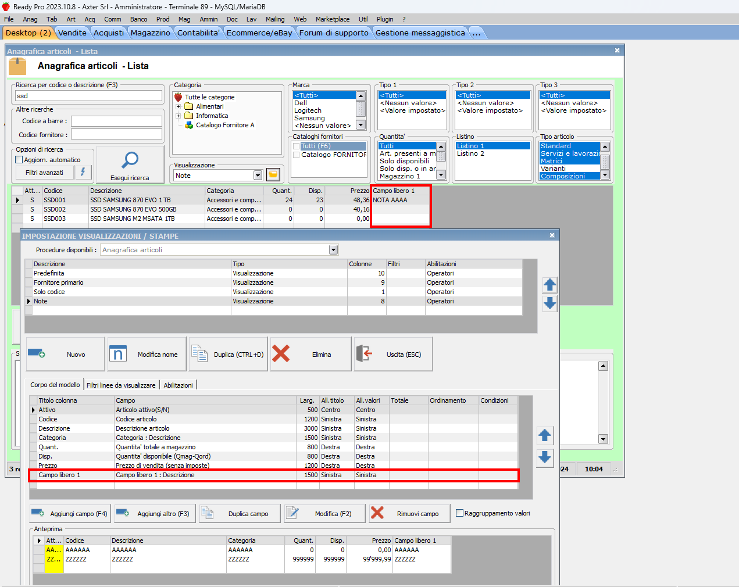Click Aggiungi campo (F4) button

coord(70,513)
